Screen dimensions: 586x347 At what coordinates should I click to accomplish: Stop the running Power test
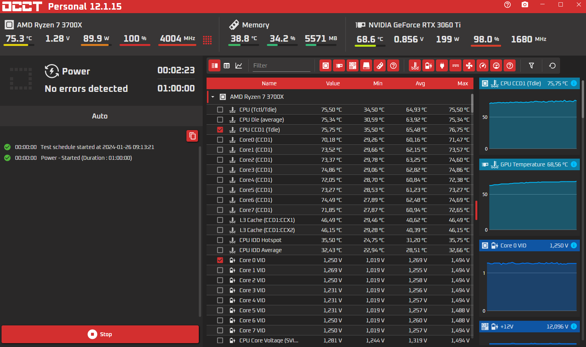click(100, 334)
